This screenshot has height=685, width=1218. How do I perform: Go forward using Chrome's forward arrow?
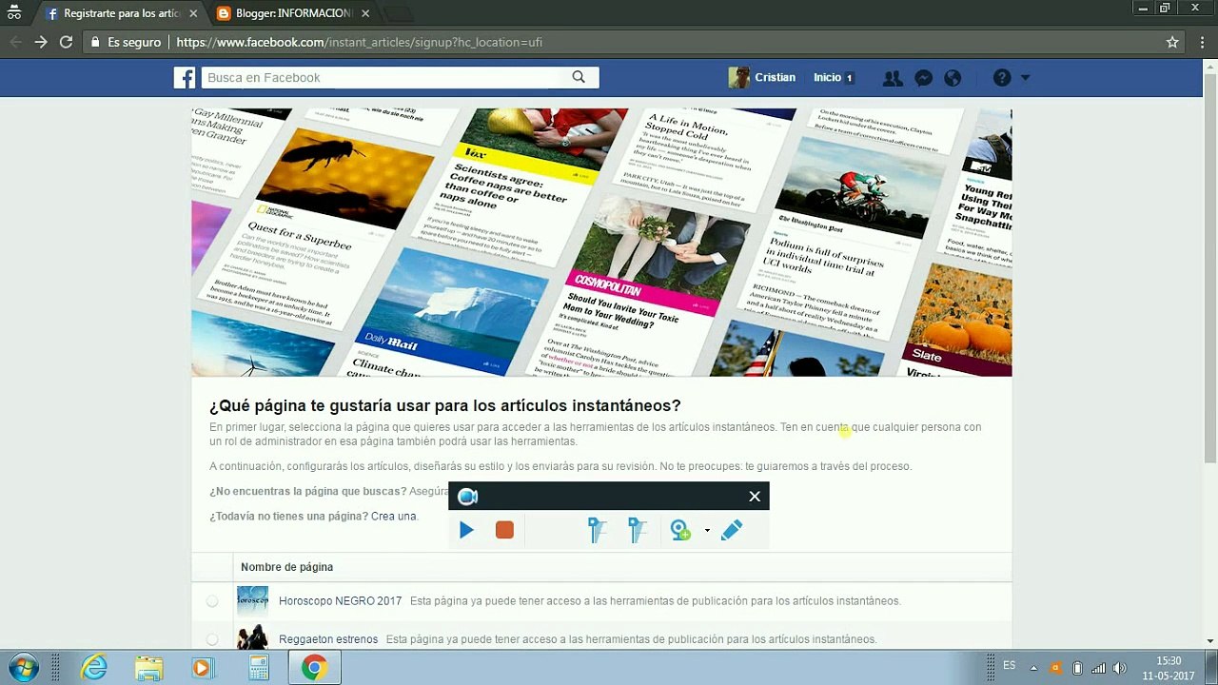tap(40, 42)
